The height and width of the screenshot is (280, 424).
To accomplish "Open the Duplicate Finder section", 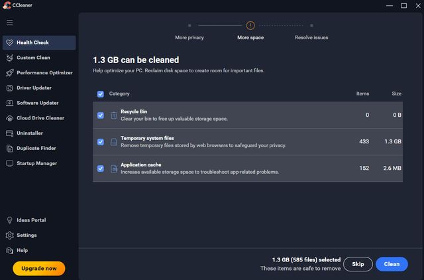I will coord(36,148).
